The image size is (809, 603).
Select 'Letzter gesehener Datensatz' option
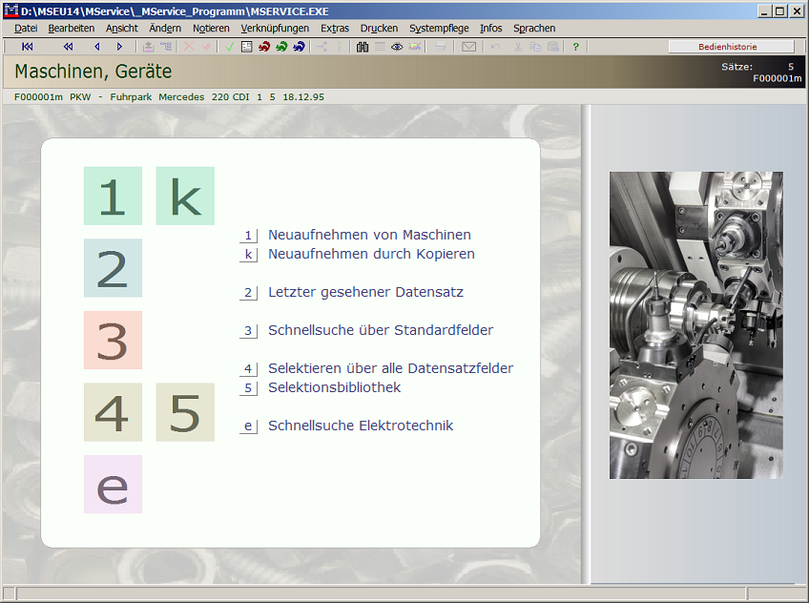coord(365,292)
